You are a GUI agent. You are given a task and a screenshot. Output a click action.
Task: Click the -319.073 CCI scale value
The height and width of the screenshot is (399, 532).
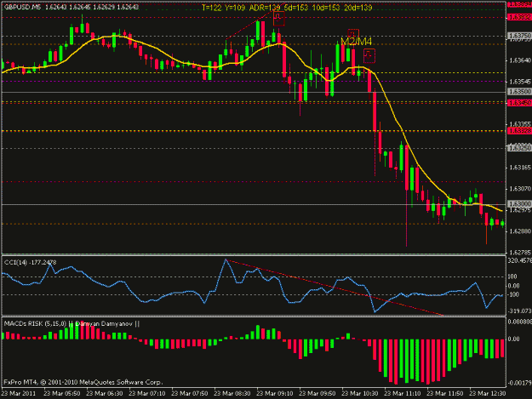(519, 311)
